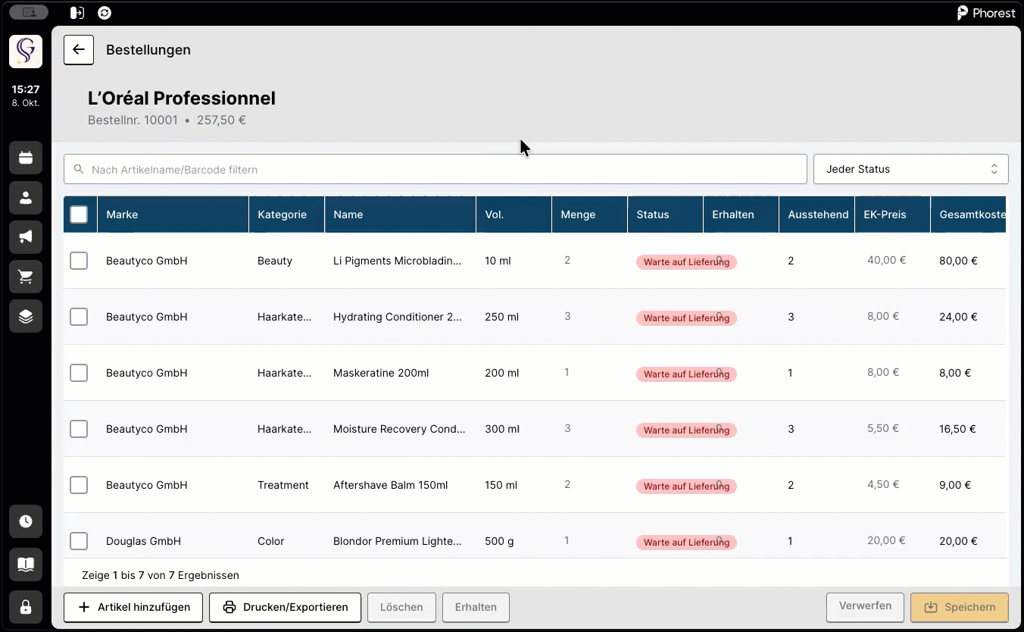Open the calendar icon in the sidebar
Image resolution: width=1024 pixels, height=632 pixels.
(26, 158)
